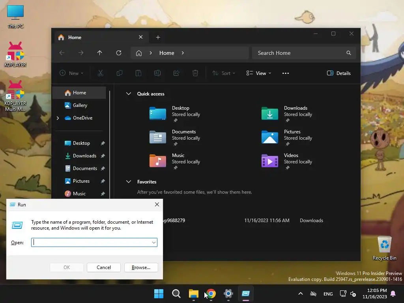The width and height of the screenshot is (404, 303).
Task: Go up one level with the up arrow
Action: coord(100,53)
